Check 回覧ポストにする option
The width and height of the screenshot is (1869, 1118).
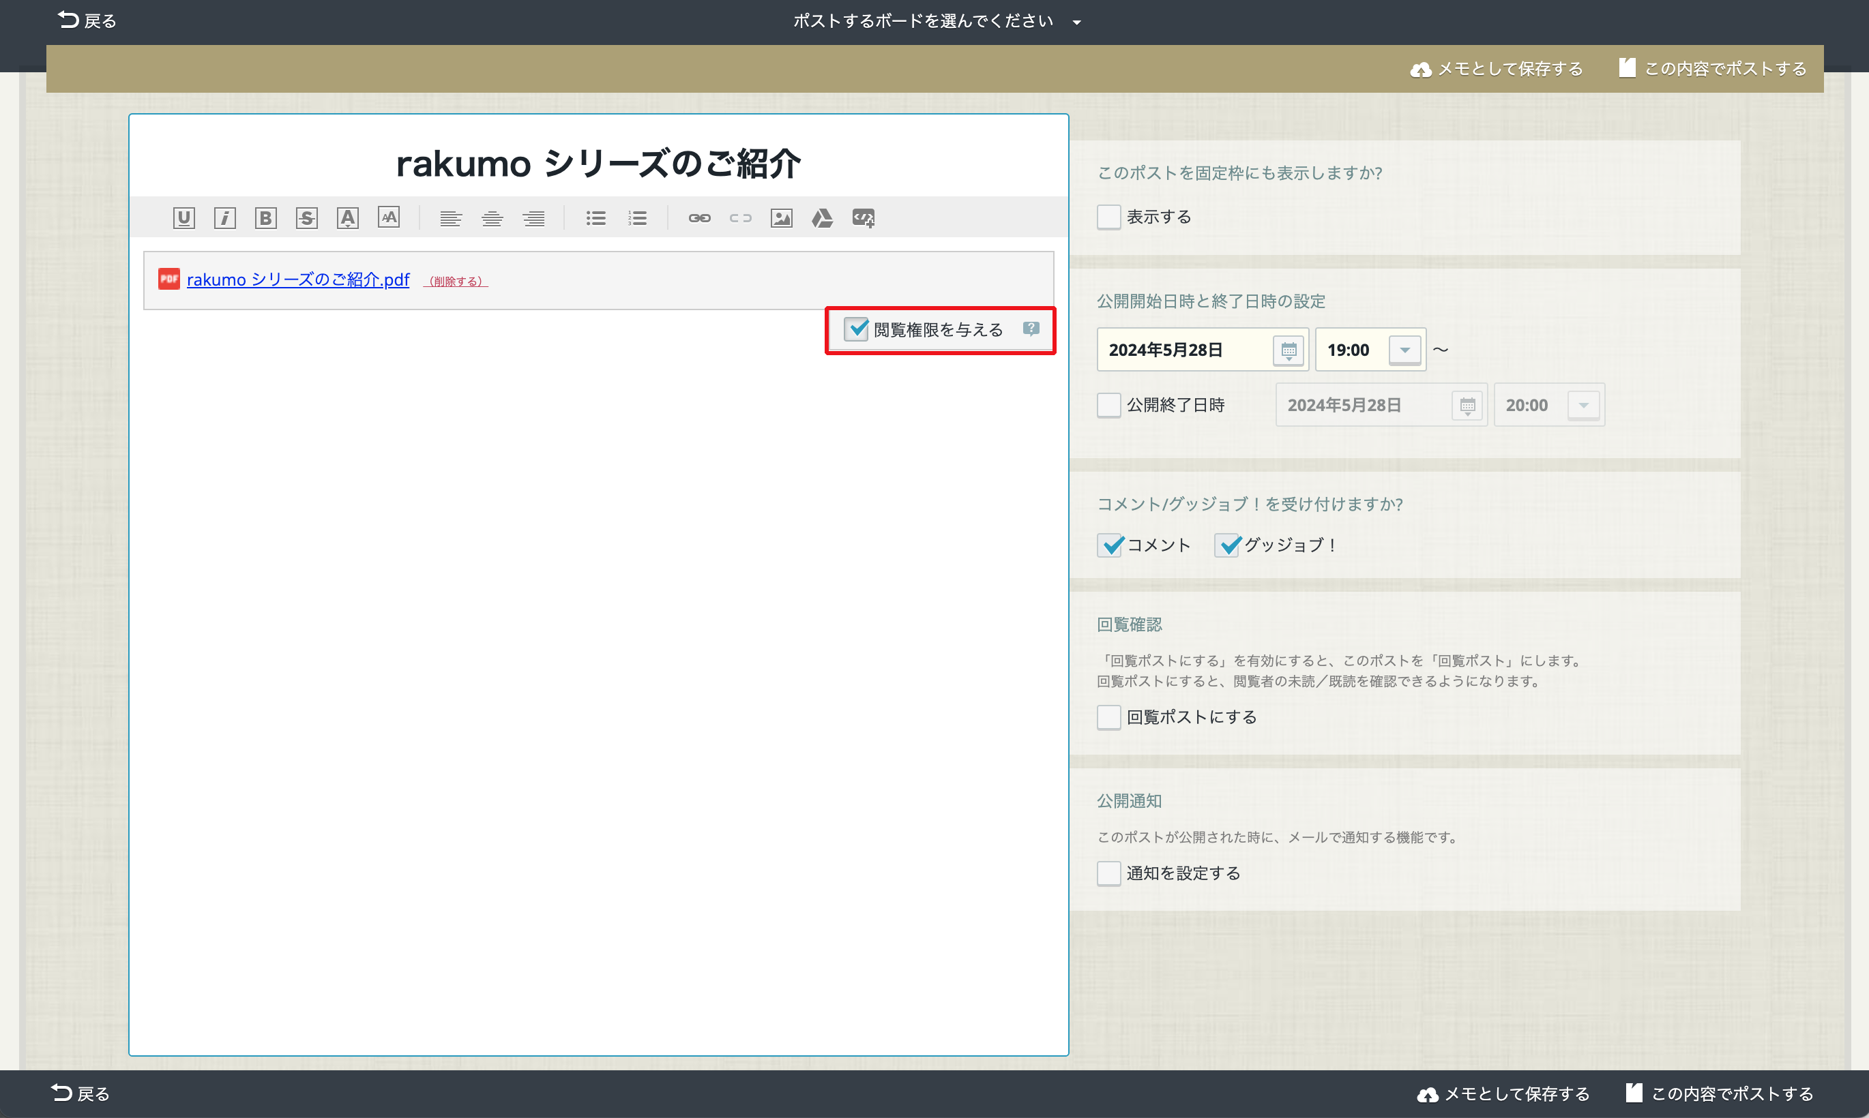tap(1108, 717)
